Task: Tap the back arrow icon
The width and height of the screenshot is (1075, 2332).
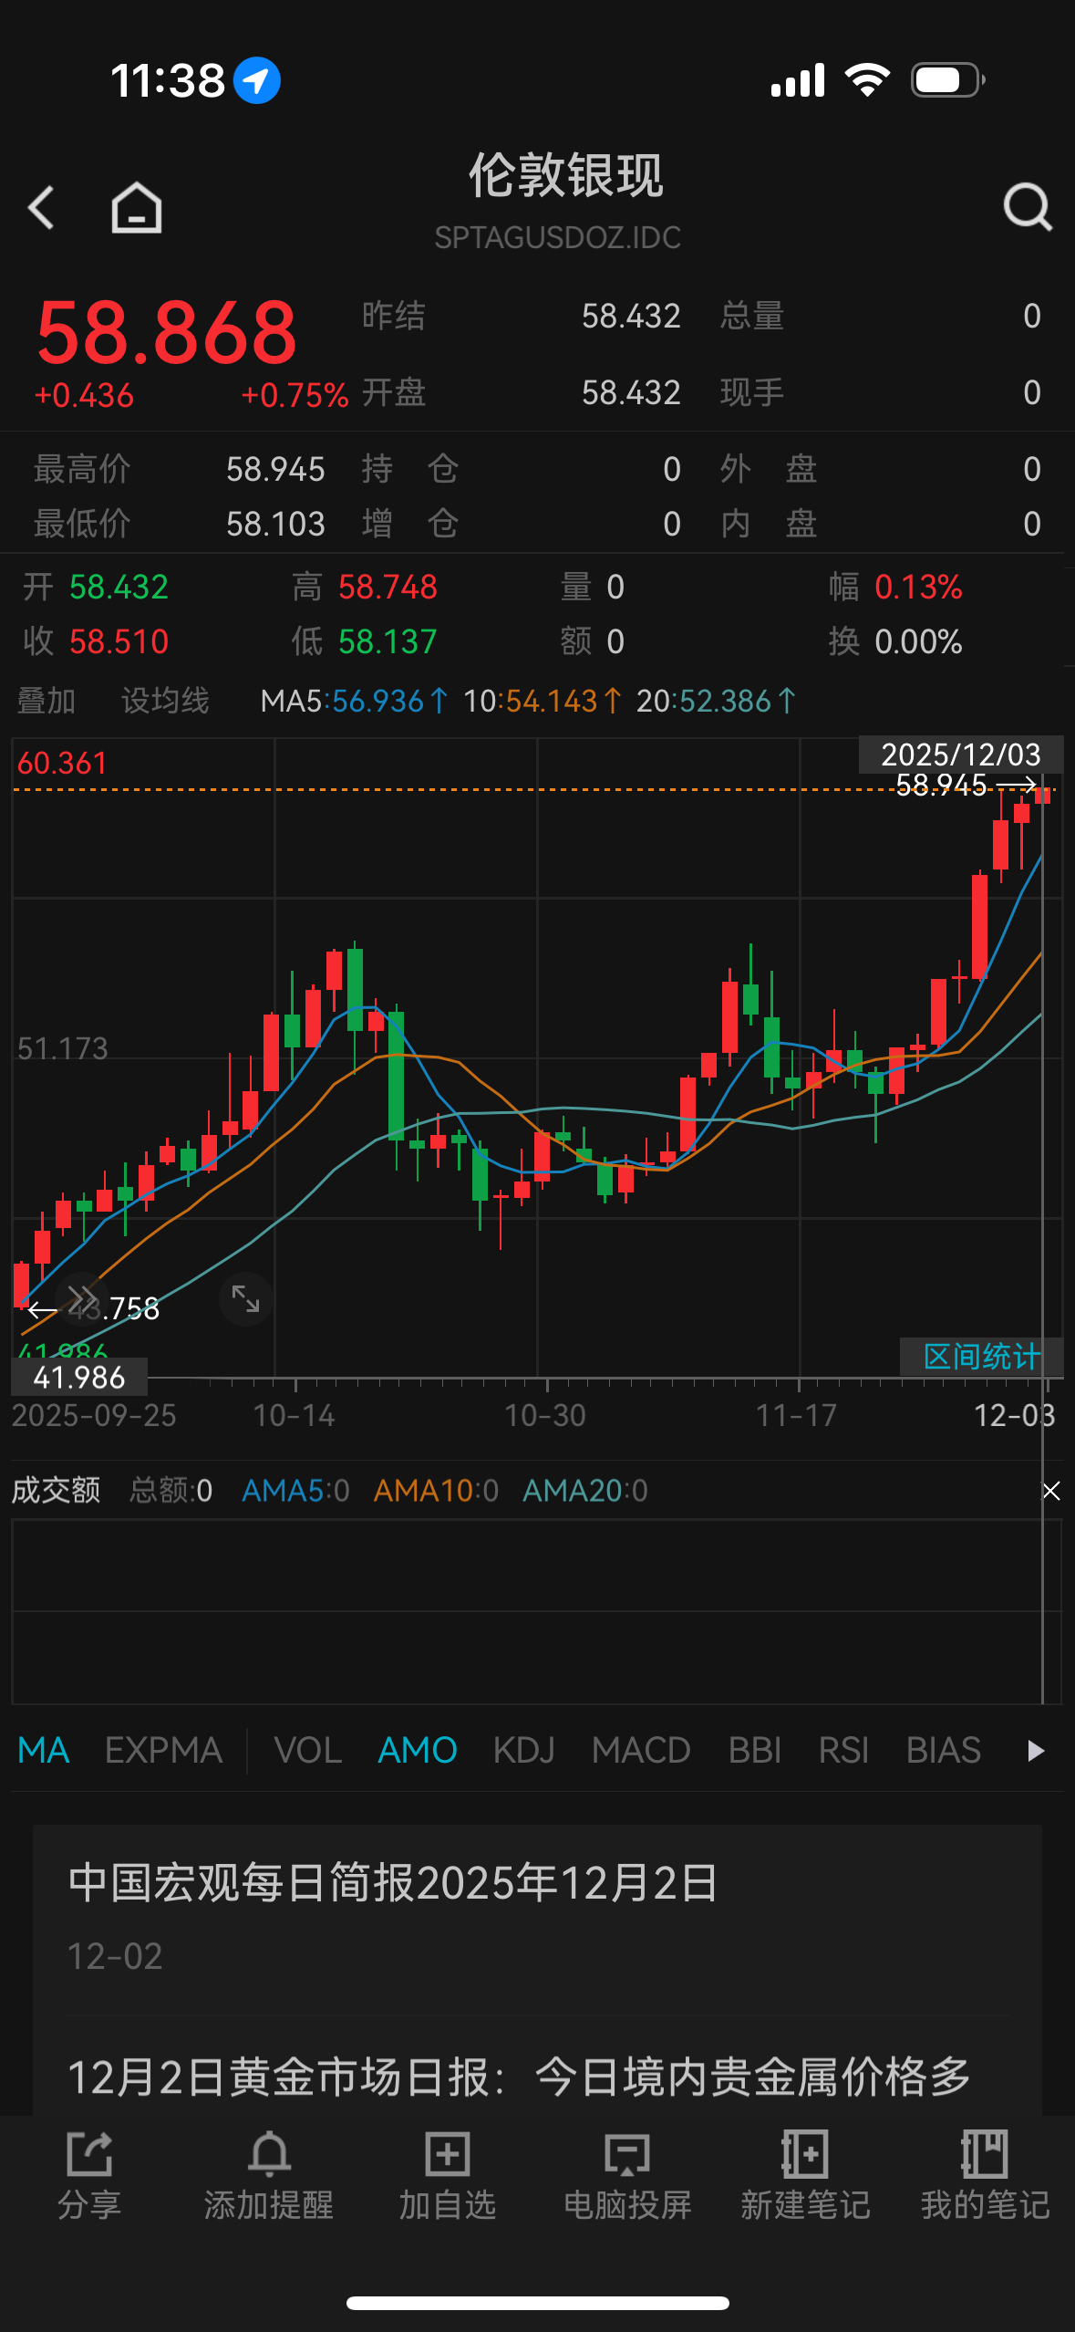Action: click(42, 207)
